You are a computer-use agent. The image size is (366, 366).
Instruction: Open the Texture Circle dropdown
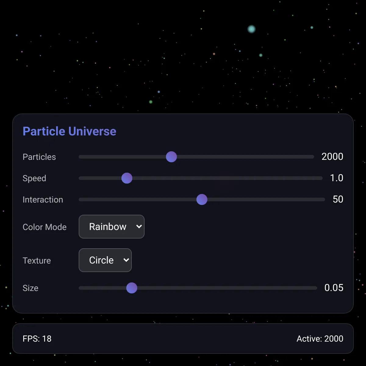tap(105, 260)
